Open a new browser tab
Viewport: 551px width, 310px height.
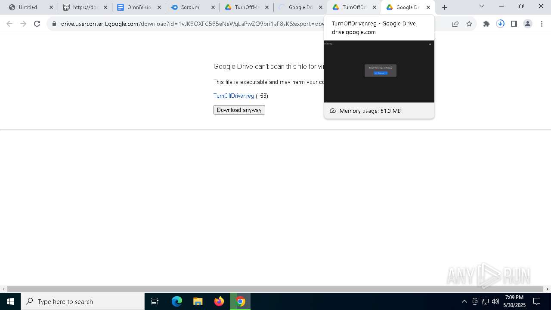pos(445,7)
